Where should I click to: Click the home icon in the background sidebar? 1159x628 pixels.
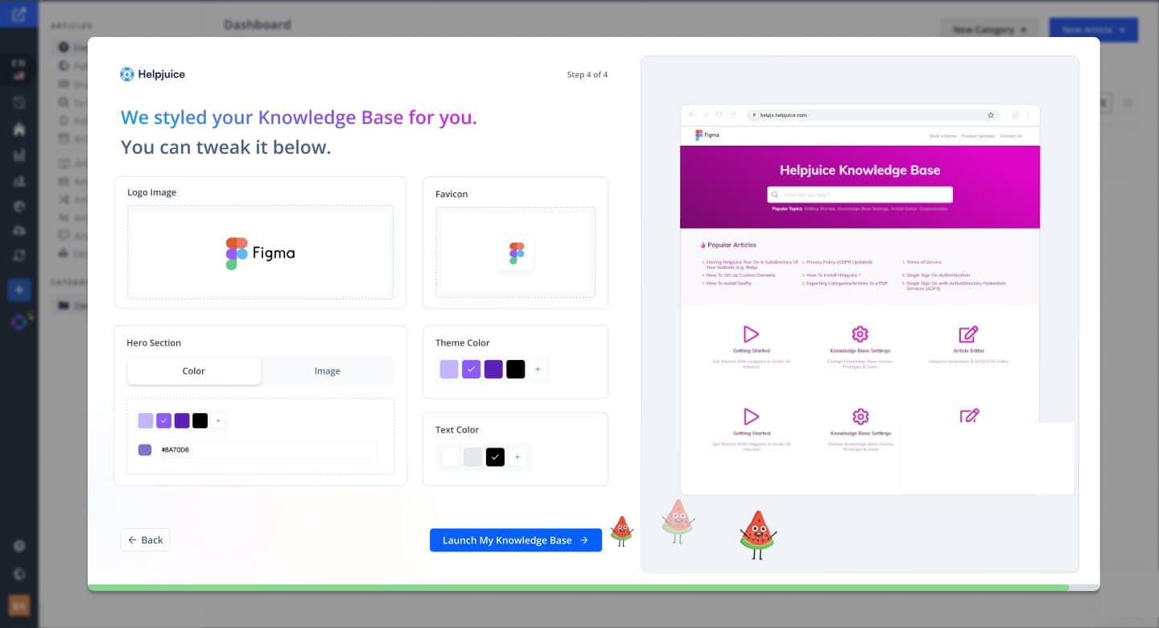click(x=19, y=129)
